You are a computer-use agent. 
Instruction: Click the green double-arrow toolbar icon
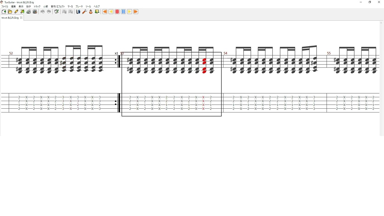[97, 12]
